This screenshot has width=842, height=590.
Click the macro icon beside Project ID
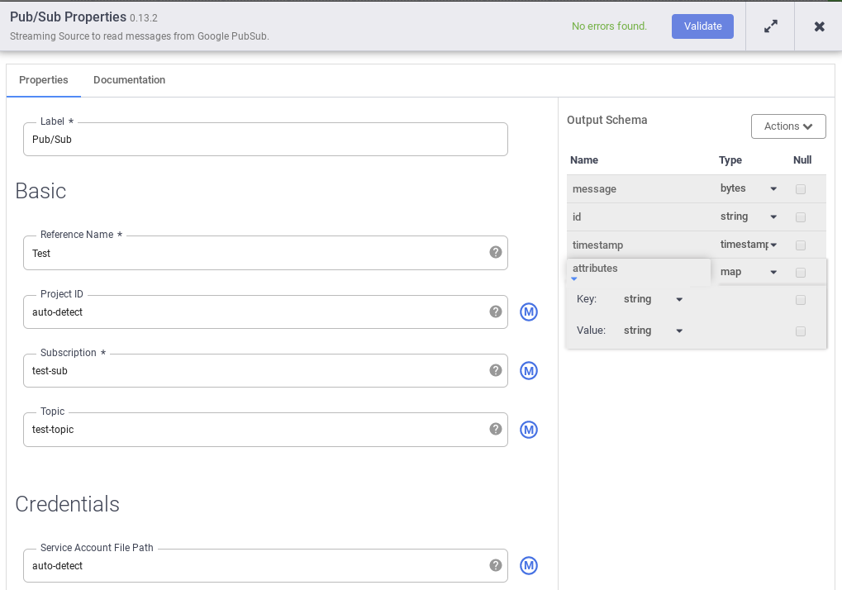(x=529, y=312)
